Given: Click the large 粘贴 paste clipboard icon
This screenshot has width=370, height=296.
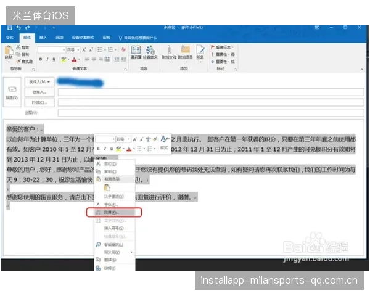Looking at the screenshot, I should coord(9,51).
